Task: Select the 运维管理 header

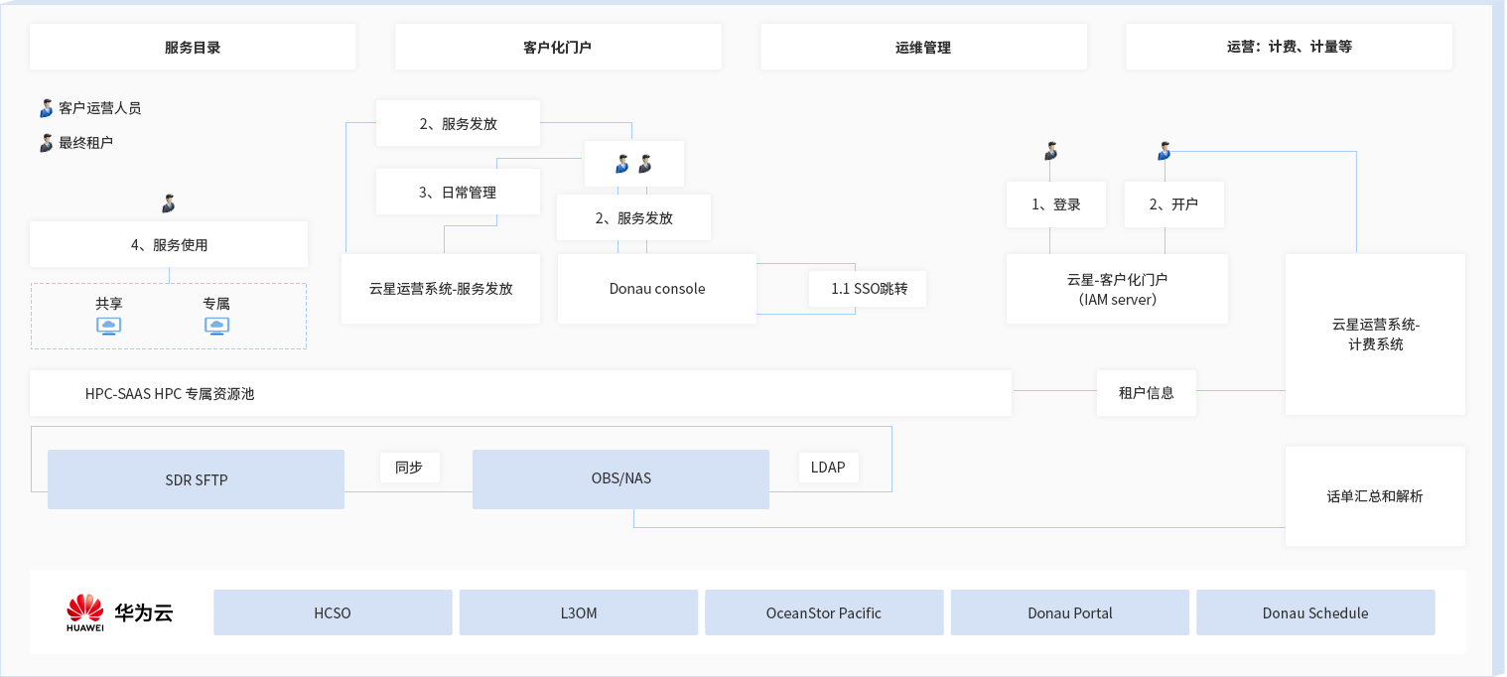Action: tap(923, 47)
